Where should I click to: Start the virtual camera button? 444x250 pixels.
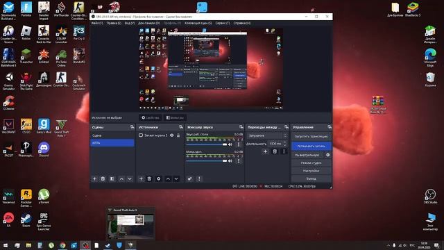click(307, 155)
